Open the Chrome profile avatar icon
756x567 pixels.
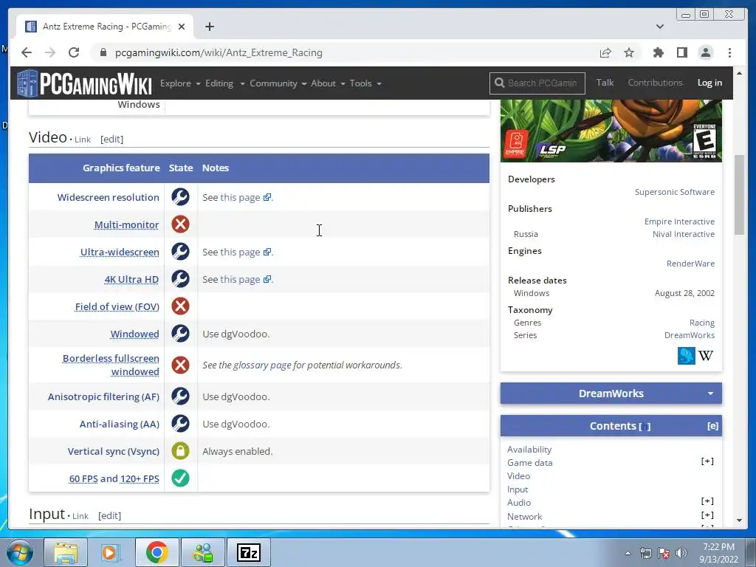tap(705, 52)
